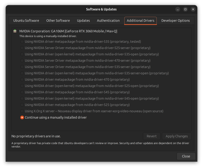The height and width of the screenshot is (168, 203).
Task: Switch to the Ubuntu Software tab
Action: [x=26, y=21]
